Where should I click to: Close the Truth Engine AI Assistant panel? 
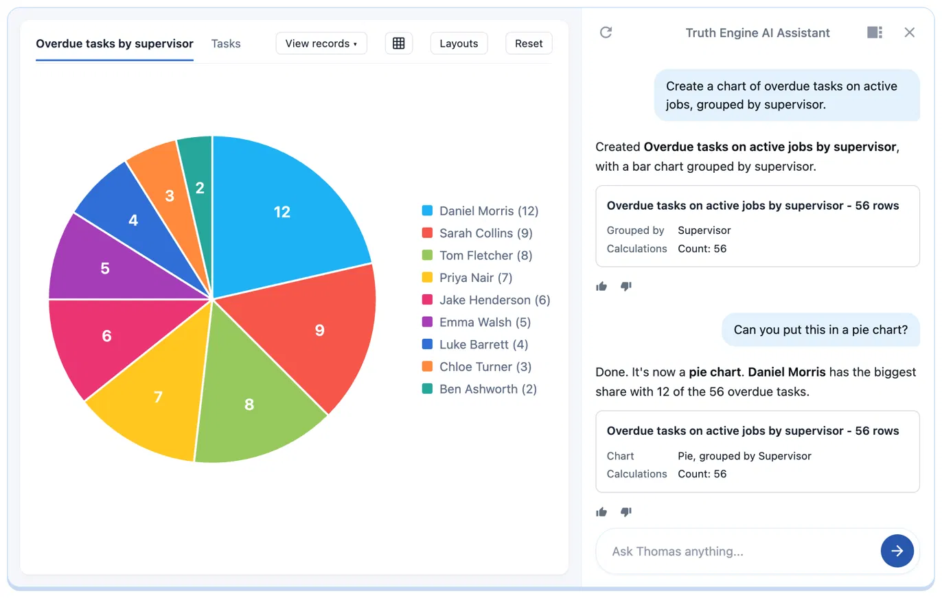click(x=910, y=32)
